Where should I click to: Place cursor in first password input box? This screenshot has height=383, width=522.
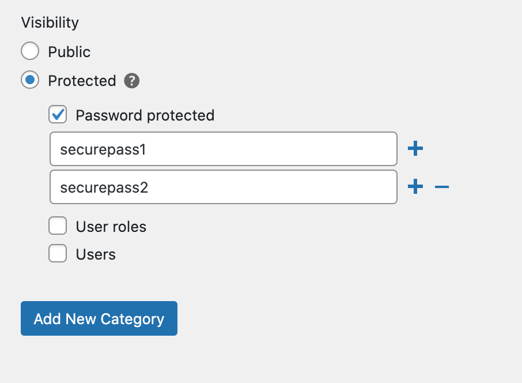pos(224,149)
